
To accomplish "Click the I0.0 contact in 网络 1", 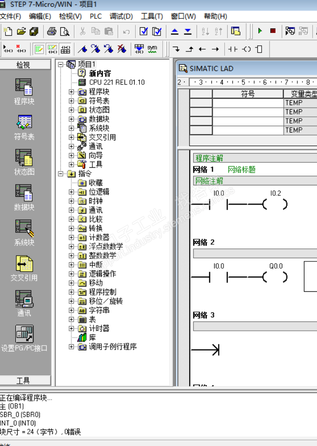I will [x=218, y=204].
